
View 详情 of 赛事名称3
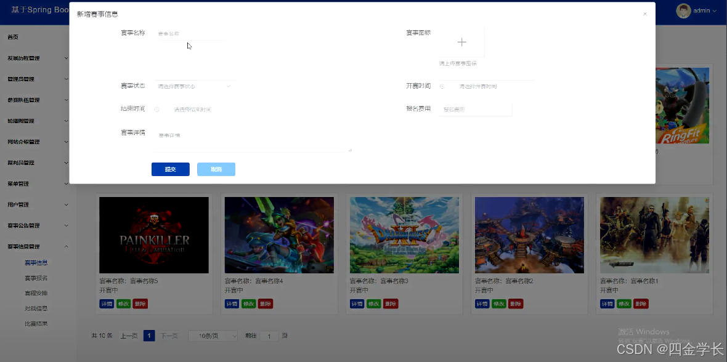[x=357, y=304]
